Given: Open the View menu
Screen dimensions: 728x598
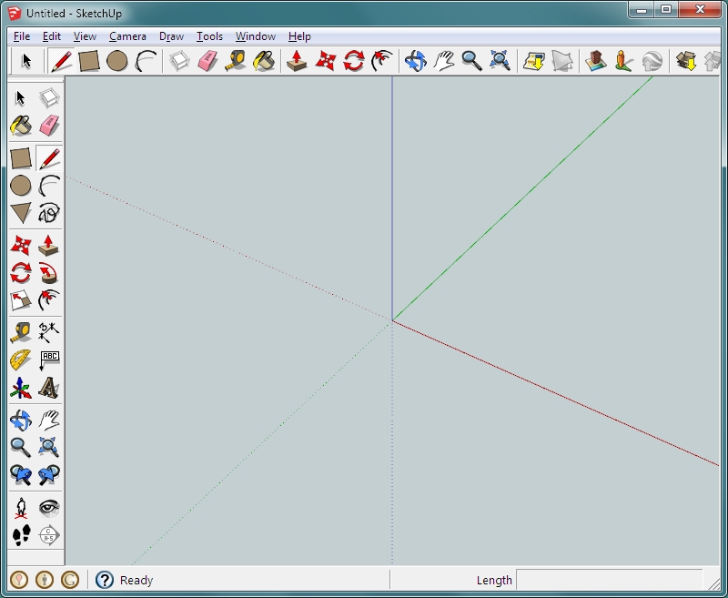Looking at the screenshot, I should coord(85,36).
